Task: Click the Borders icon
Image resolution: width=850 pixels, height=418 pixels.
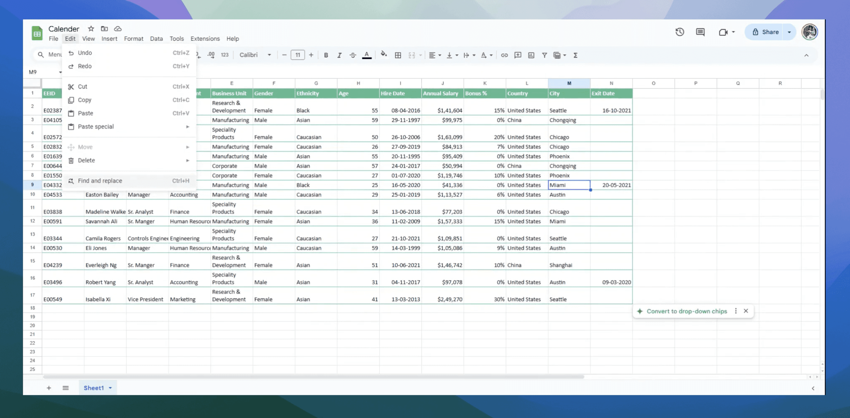Action: coord(398,55)
